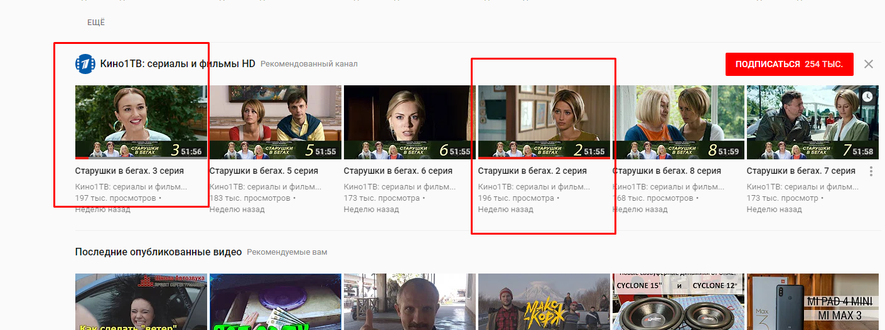Play the Старушки в бегах episode 8 thumbnail
Image resolution: width=885 pixels, height=330 pixels.
678,122
